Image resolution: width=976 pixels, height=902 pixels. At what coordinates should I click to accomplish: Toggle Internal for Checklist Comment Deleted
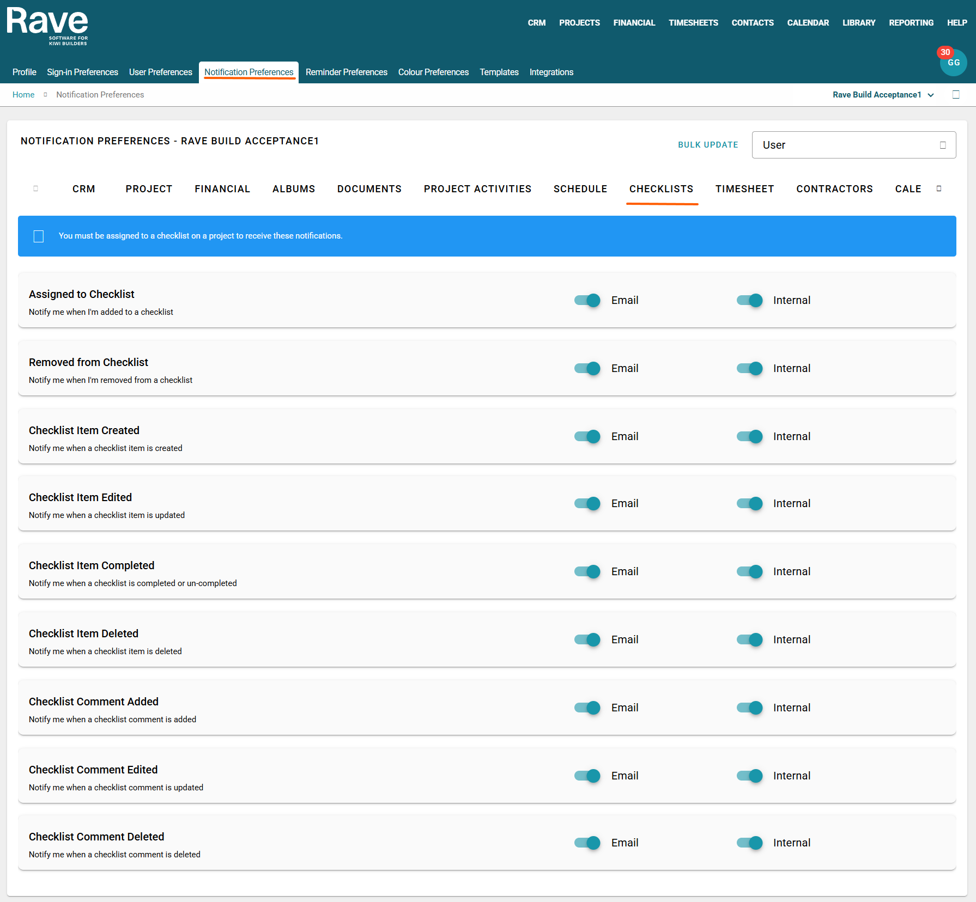[x=750, y=843]
